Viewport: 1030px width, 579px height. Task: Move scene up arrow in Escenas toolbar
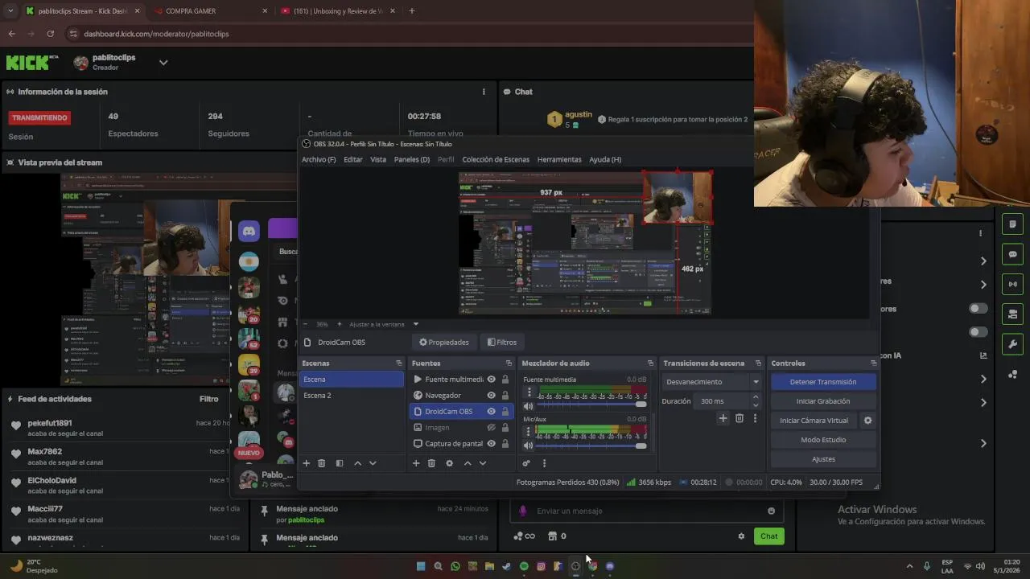point(358,463)
